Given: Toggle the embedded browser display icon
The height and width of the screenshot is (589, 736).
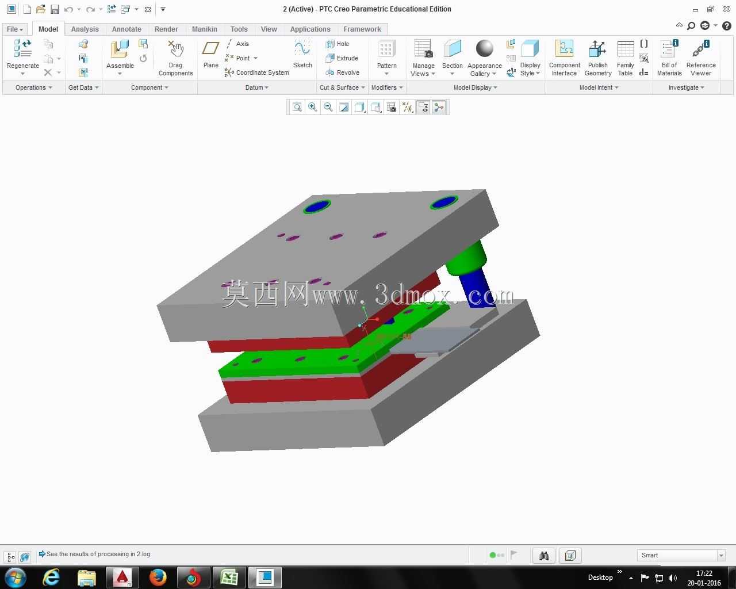Looking at the screenshot, I should 25,557.
